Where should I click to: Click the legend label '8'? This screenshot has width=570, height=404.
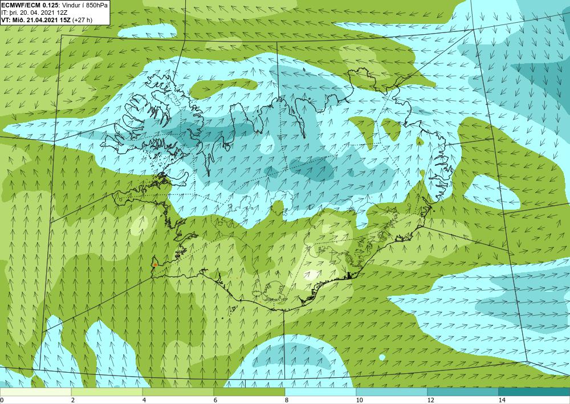[x=287, y=400]
